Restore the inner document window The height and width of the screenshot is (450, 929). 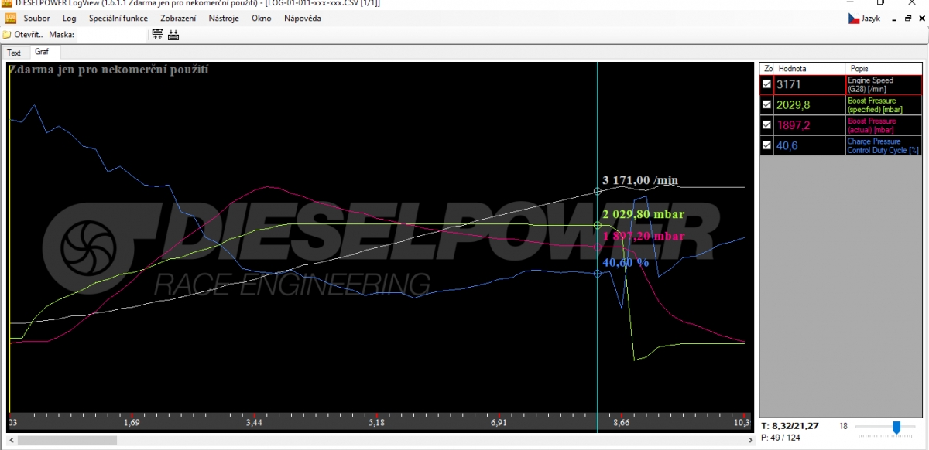coord(908,18)
